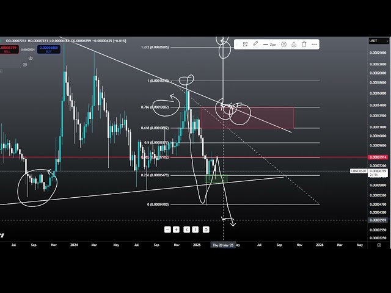Click the blue BUY button
The height and width of the screenshot is (293, 391).
click(48, 48)
